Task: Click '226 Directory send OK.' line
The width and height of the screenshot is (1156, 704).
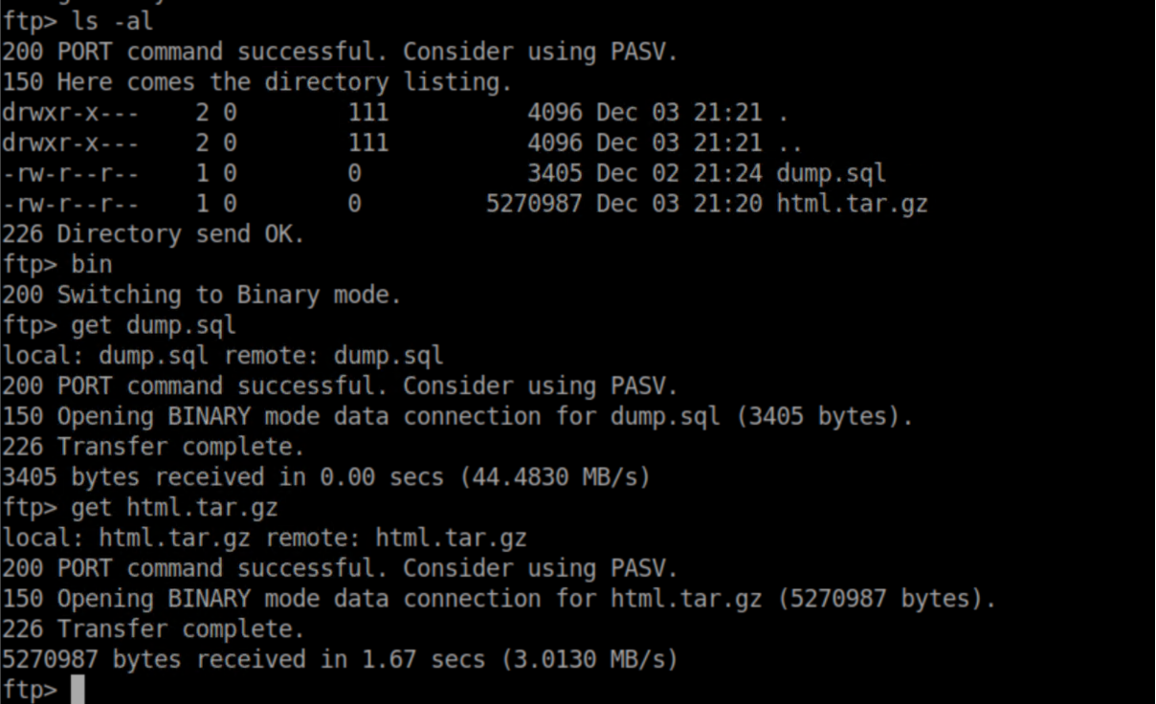Action: coord(153,234)
